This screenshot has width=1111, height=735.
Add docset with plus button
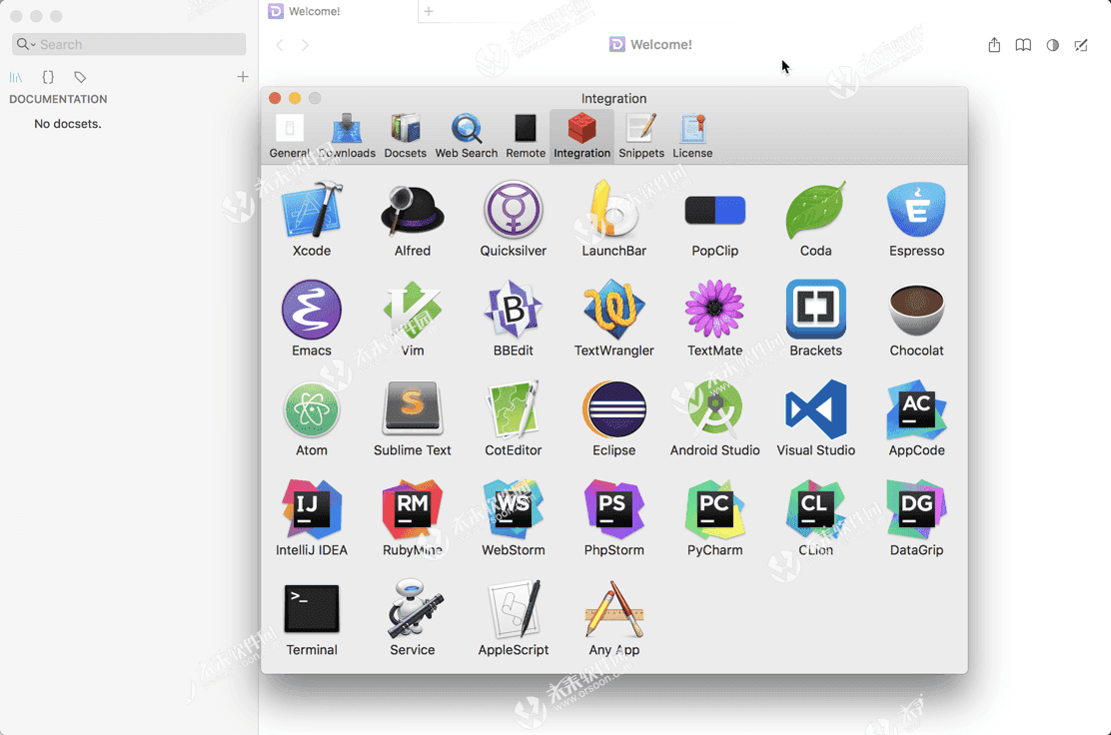coord(243,77)
